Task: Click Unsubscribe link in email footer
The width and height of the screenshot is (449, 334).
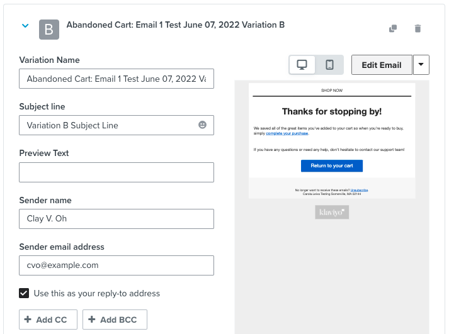Action: [359, 189]
